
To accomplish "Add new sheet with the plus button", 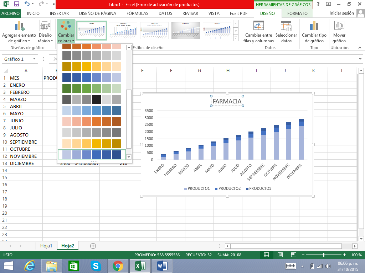I will click(93, 246).
